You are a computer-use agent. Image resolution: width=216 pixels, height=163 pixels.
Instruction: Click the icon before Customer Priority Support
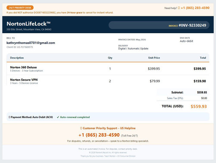pyautogui.click(x=81, y=128)
